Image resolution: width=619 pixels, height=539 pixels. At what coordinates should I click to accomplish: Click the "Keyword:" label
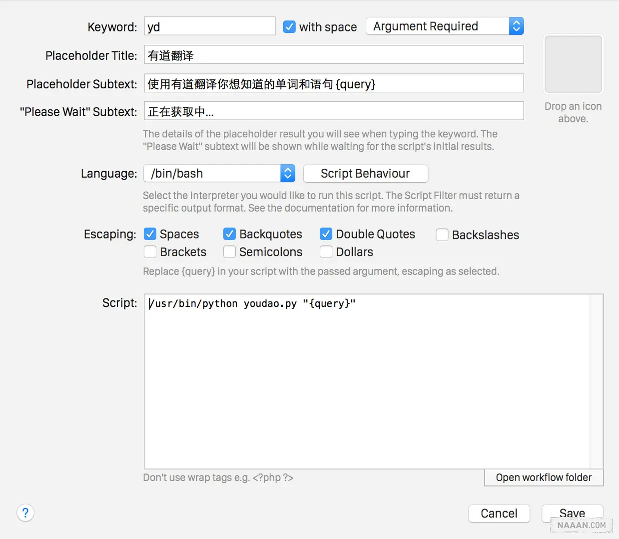[112, 27]
